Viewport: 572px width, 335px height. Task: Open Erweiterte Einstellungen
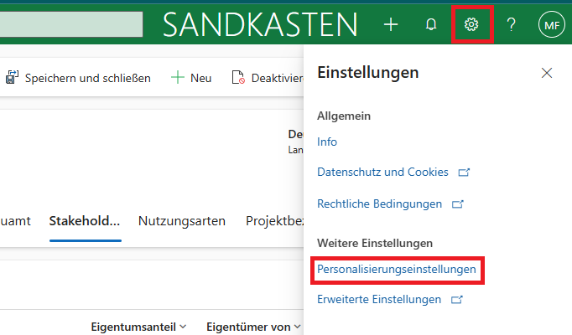(379, 299)
